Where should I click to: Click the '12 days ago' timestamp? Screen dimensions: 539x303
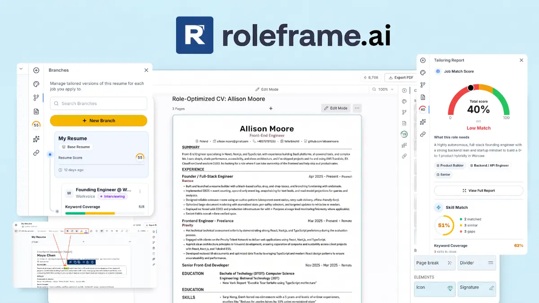click(x=71, y=170)
